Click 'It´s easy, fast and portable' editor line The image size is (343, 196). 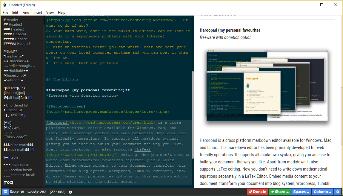pyautogui.click(x=82, y=63)
